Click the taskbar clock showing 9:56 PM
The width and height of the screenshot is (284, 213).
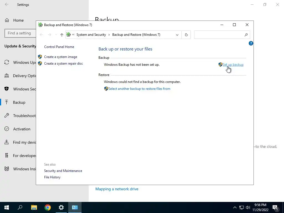pos(260,207)
